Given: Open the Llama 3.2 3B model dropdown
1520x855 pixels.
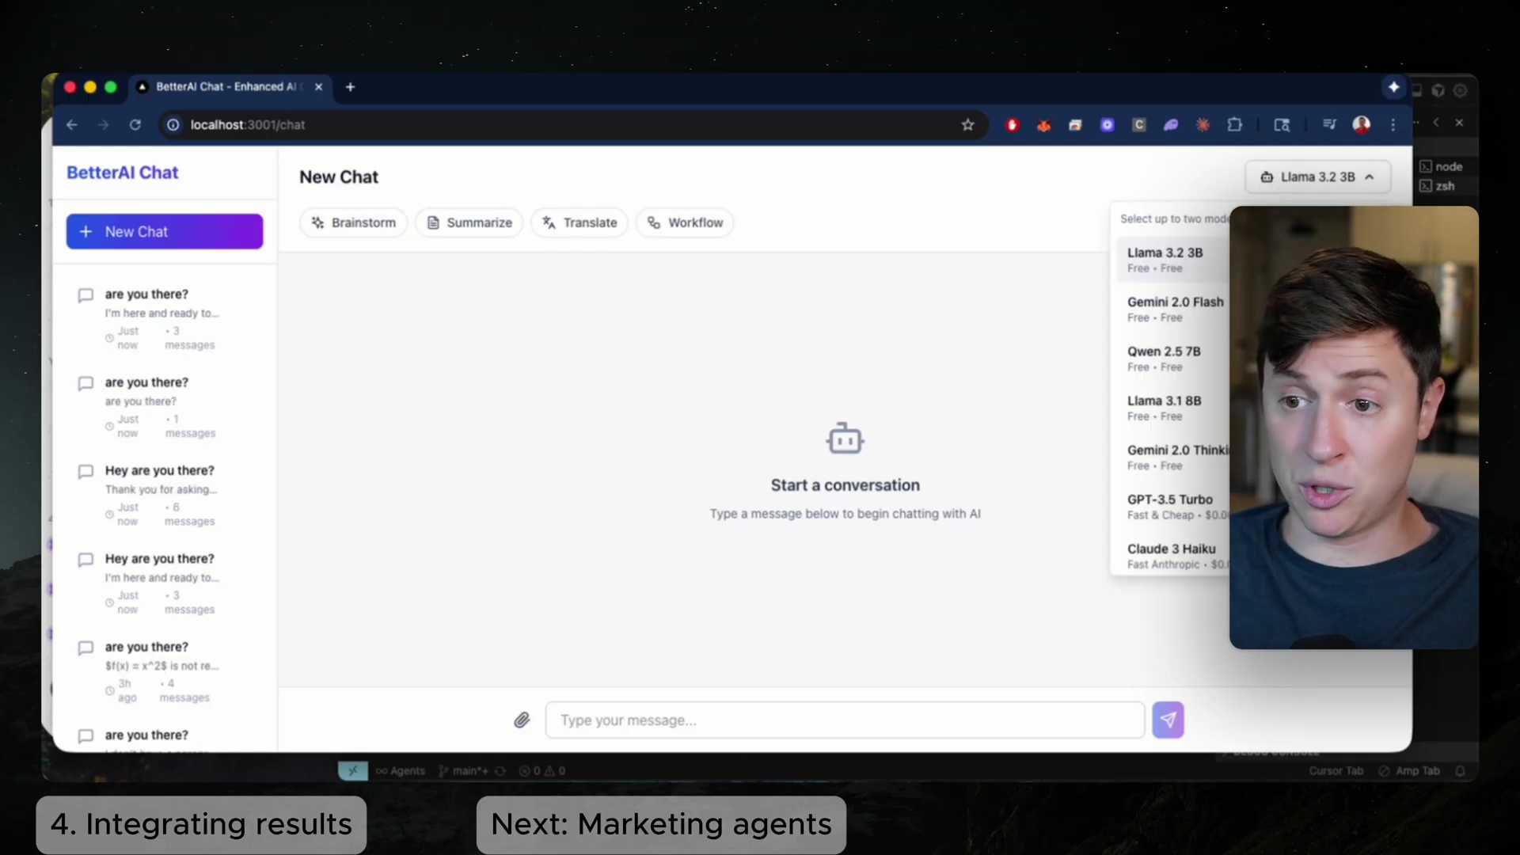Looking at the screenshot, I should pos(1318,177).
